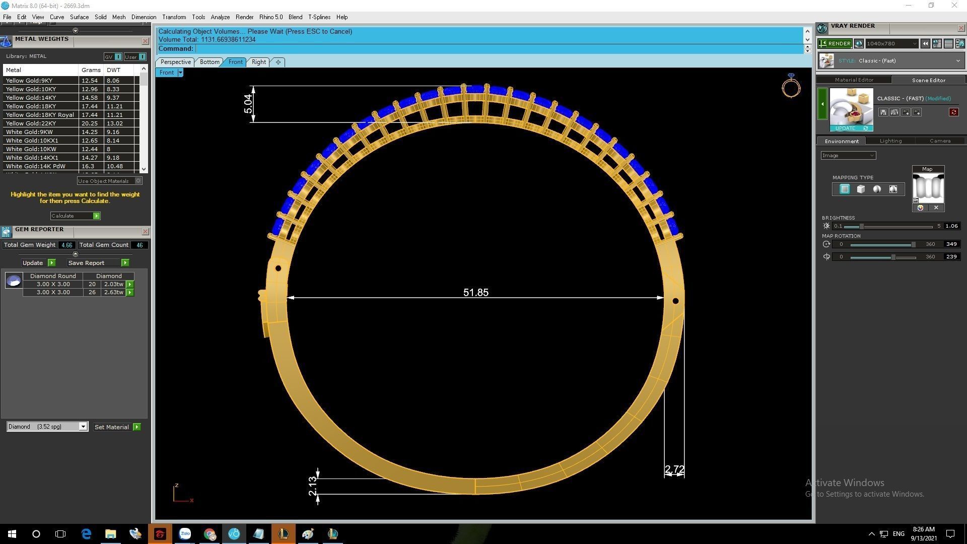
Task: Add a new viewport tab with the plus
Action: [278, 62]
